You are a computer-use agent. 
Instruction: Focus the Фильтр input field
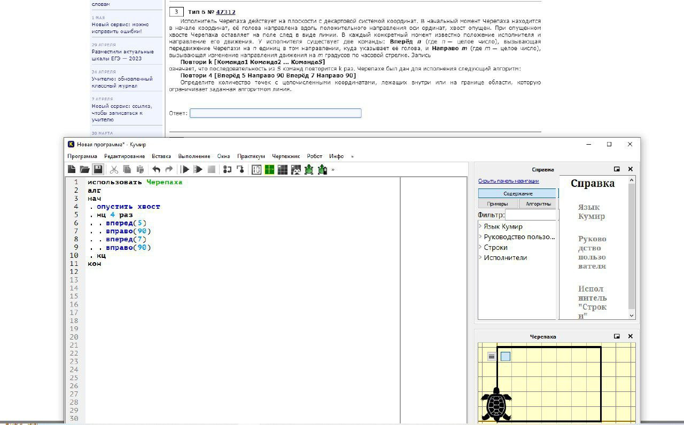click(531, 215)
